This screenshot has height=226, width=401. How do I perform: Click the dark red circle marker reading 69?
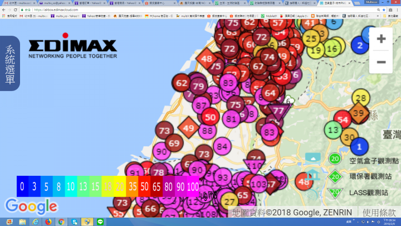(x=174, y=143)
